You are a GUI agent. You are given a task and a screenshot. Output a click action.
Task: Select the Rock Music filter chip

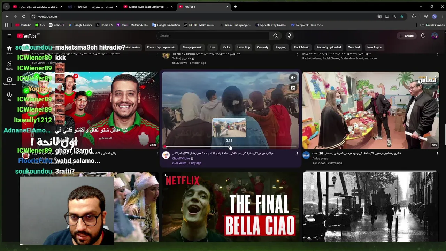point(301,47)
